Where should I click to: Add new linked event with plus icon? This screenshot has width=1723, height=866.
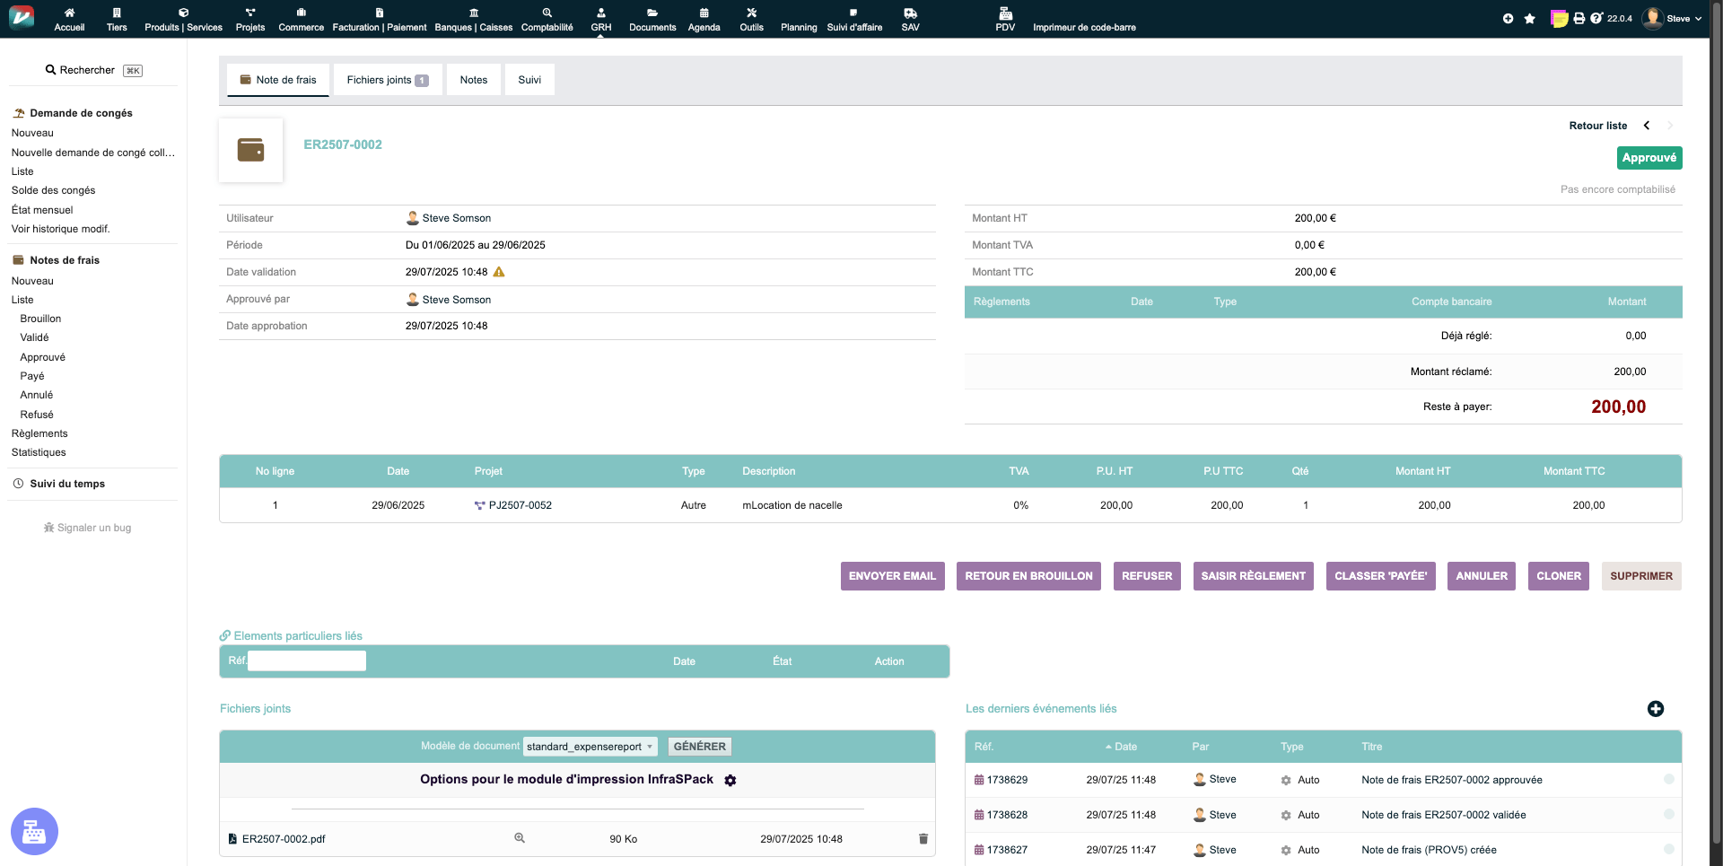1656,709
